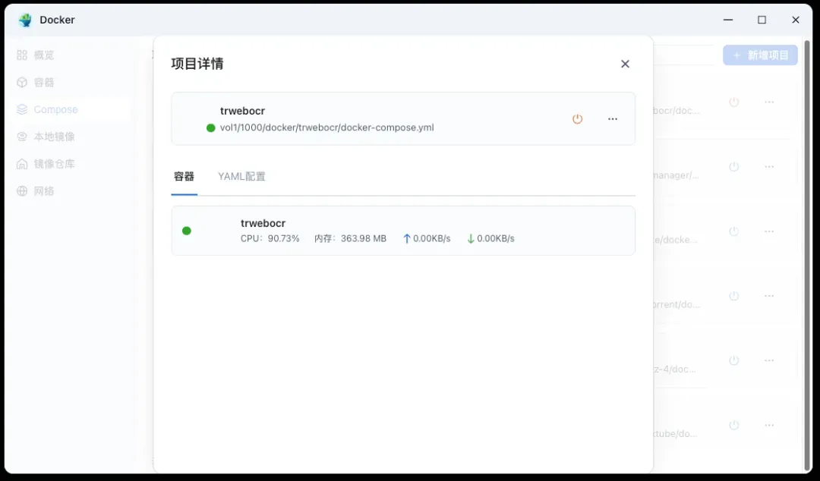Image resolution: width=820 pixels, height=481 pixels.
Task: Click the orange power icon for trwebocr project
Action: (577, 118)
